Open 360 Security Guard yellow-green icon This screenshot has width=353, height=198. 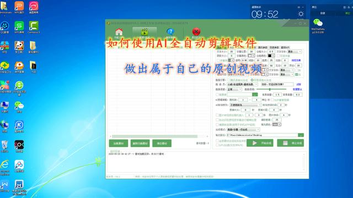pos(4,65)
